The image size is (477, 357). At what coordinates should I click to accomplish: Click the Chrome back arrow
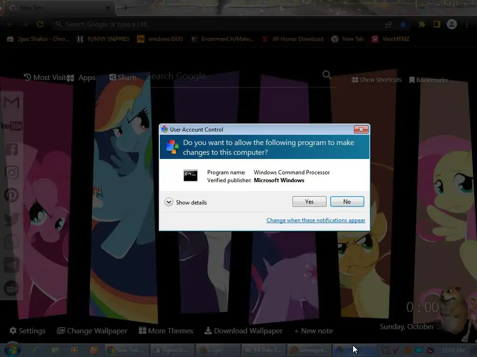tap(10, 24)
